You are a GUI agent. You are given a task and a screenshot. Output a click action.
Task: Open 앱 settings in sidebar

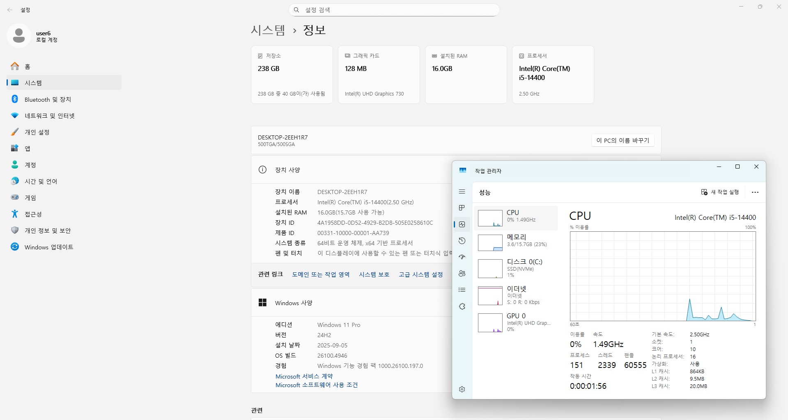point(64,148)
